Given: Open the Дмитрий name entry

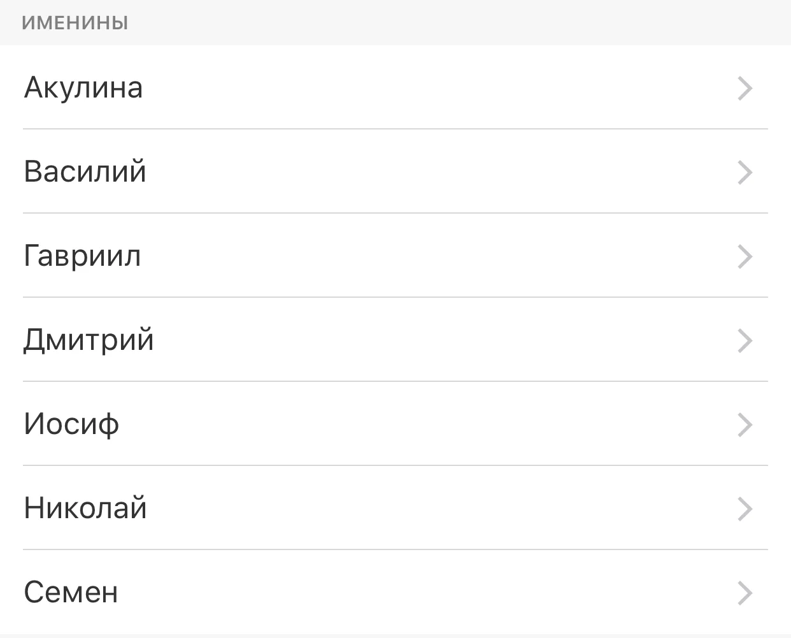Looking at the screenshot, I should (x=89, y=340).
